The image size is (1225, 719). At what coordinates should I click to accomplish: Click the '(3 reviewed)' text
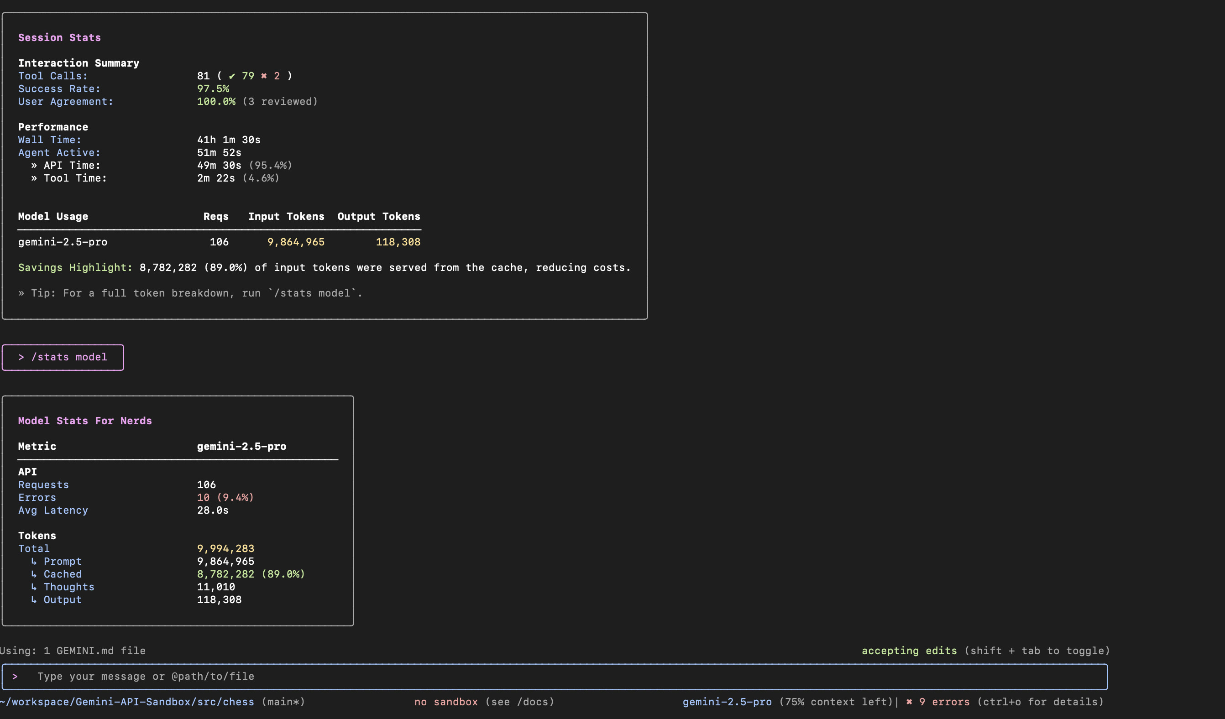(x=280, y=102)
